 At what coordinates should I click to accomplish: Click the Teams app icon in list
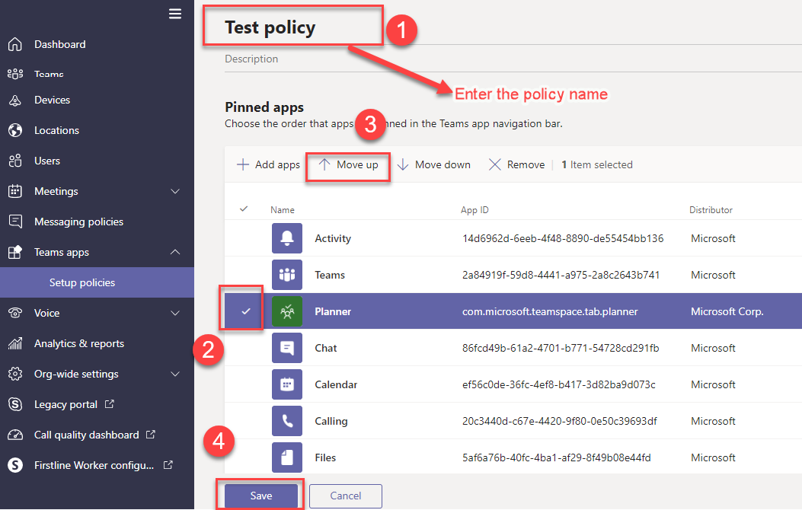point(287,275)
